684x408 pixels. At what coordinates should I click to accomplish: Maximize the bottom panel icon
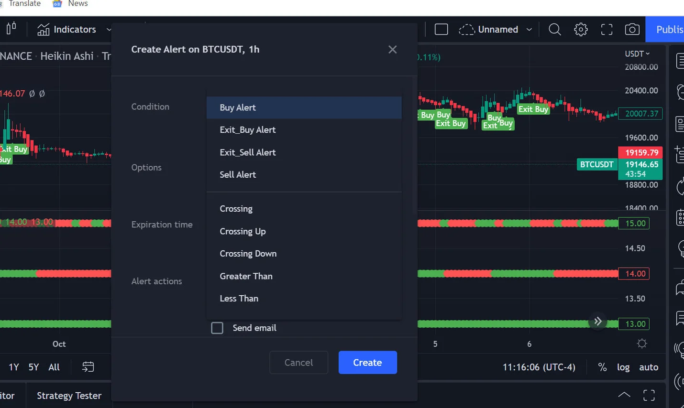click(649, 395)
